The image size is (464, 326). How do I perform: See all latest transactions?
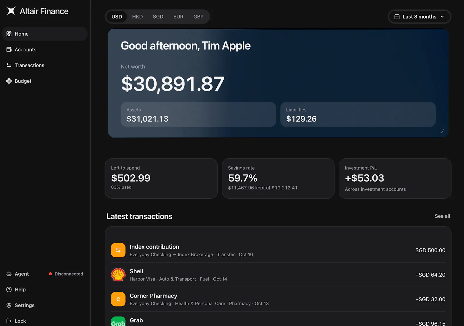point(442,216)
